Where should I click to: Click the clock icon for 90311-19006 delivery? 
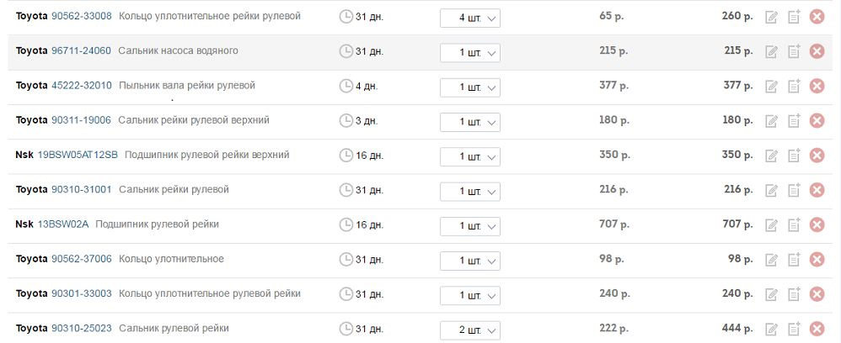pyautogui.click(x=346, y=121)
